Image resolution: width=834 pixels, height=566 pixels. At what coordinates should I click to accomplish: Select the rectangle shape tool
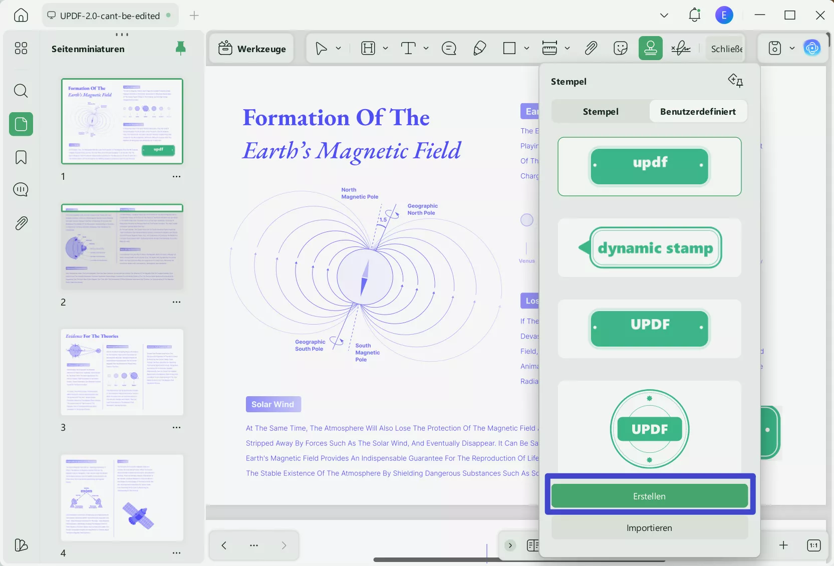[x=509, y=48]
